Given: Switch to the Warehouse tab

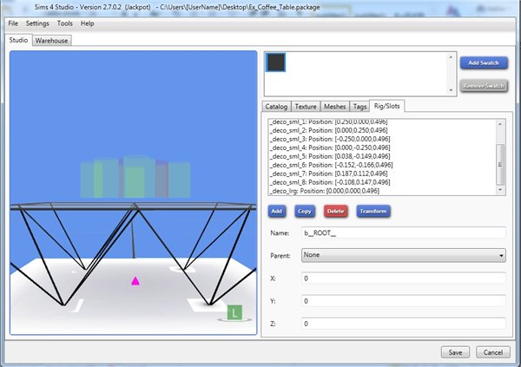Looking at the screenshot, I should click(52, 40).
